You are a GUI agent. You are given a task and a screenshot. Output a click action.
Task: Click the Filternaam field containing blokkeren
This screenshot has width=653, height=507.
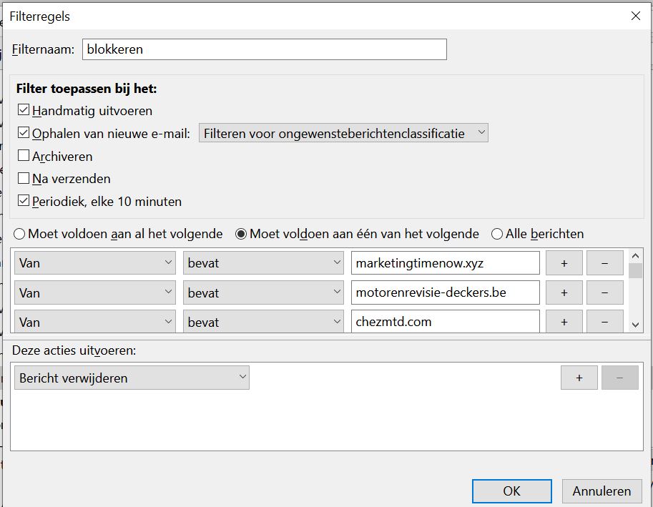pos(265,49)
